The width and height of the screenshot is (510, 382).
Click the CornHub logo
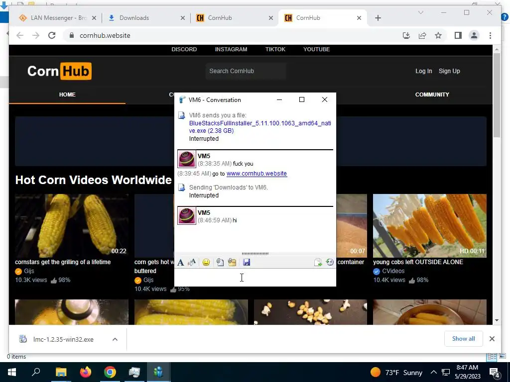pos(60,71)
